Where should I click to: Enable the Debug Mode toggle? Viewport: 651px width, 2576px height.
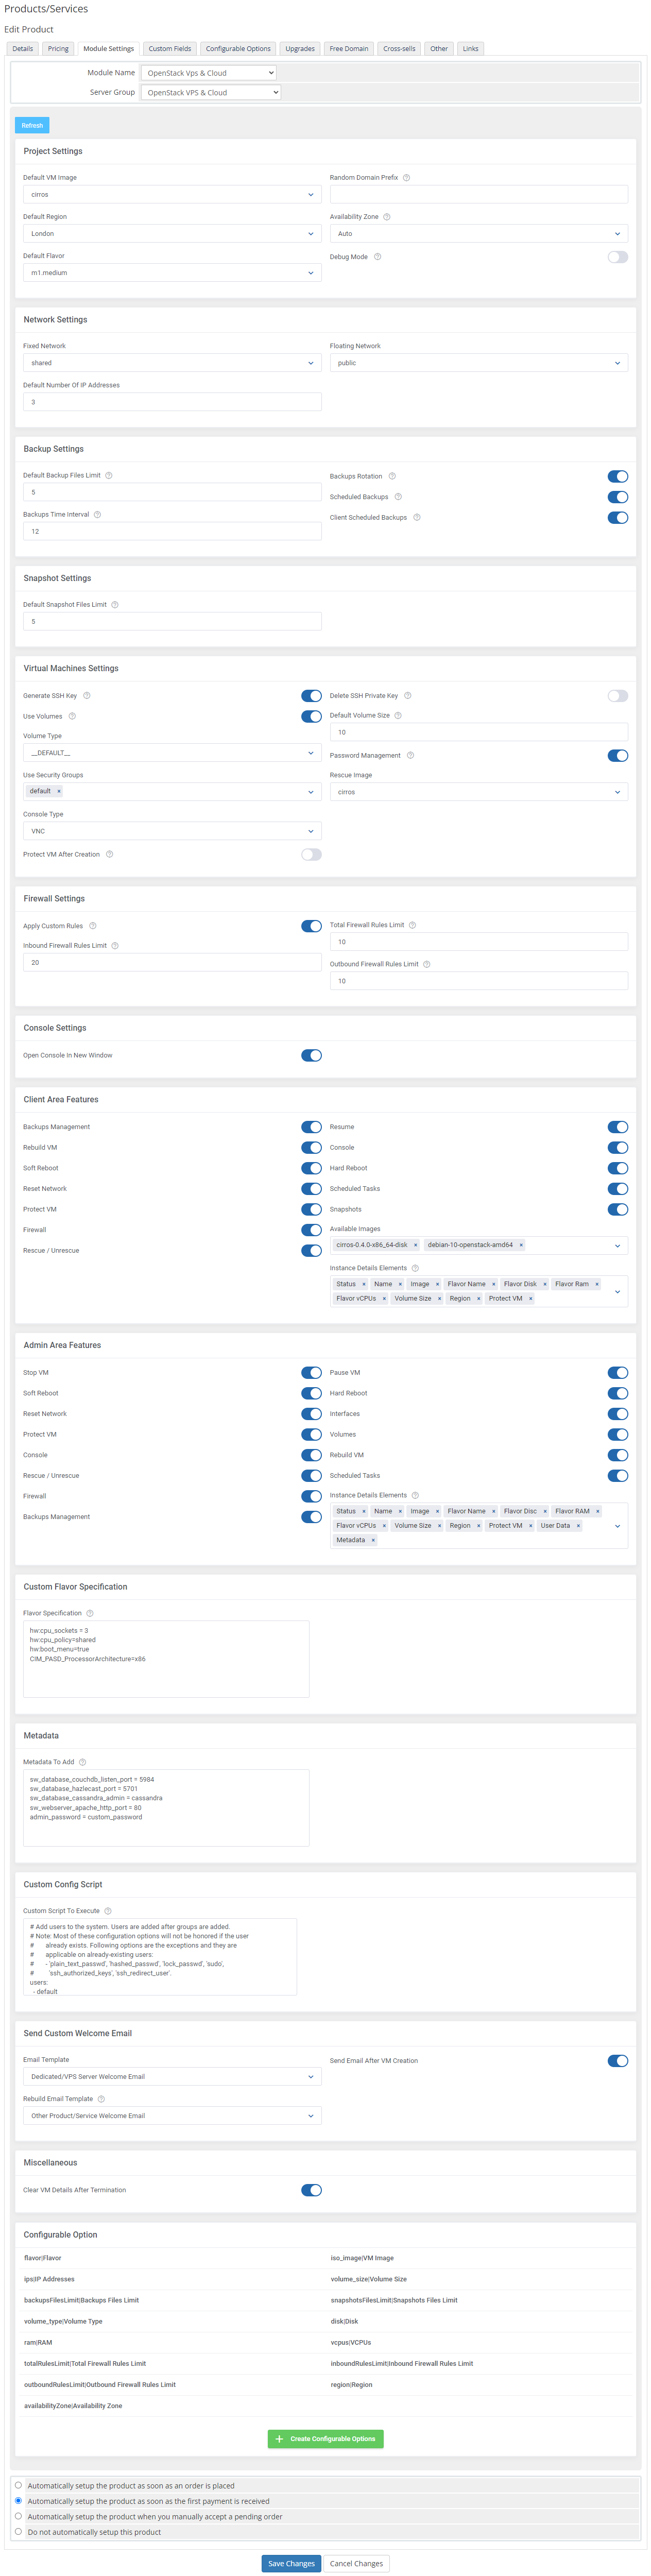click(x=617, y=257)
